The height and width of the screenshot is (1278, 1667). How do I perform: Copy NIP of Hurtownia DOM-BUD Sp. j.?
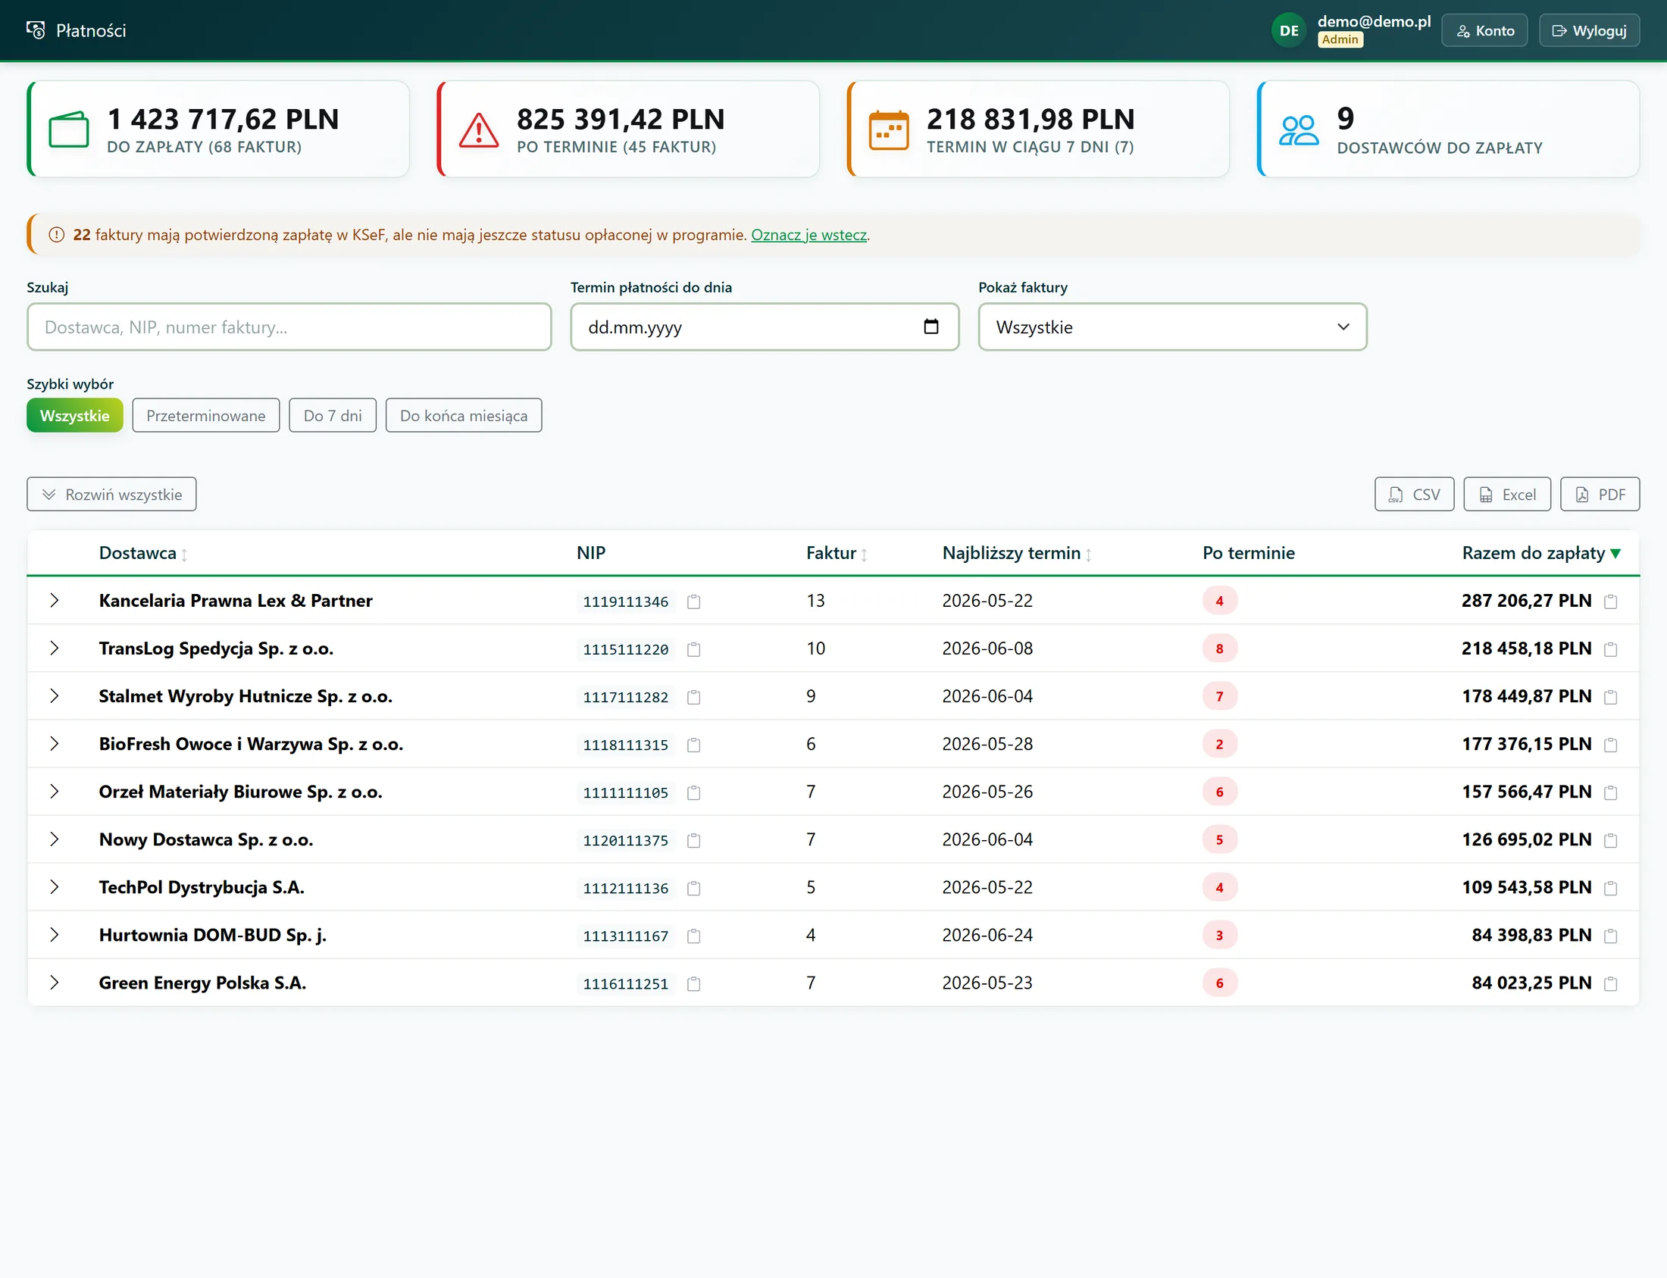693,936
